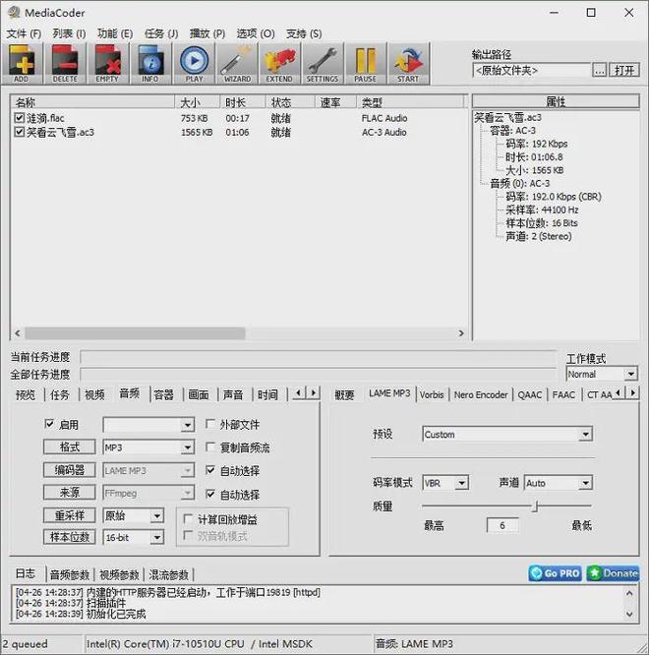The height and width of the screenshot is (655, 649).
Task: Click the 格式 button
Action: click(x=70, y=447)
